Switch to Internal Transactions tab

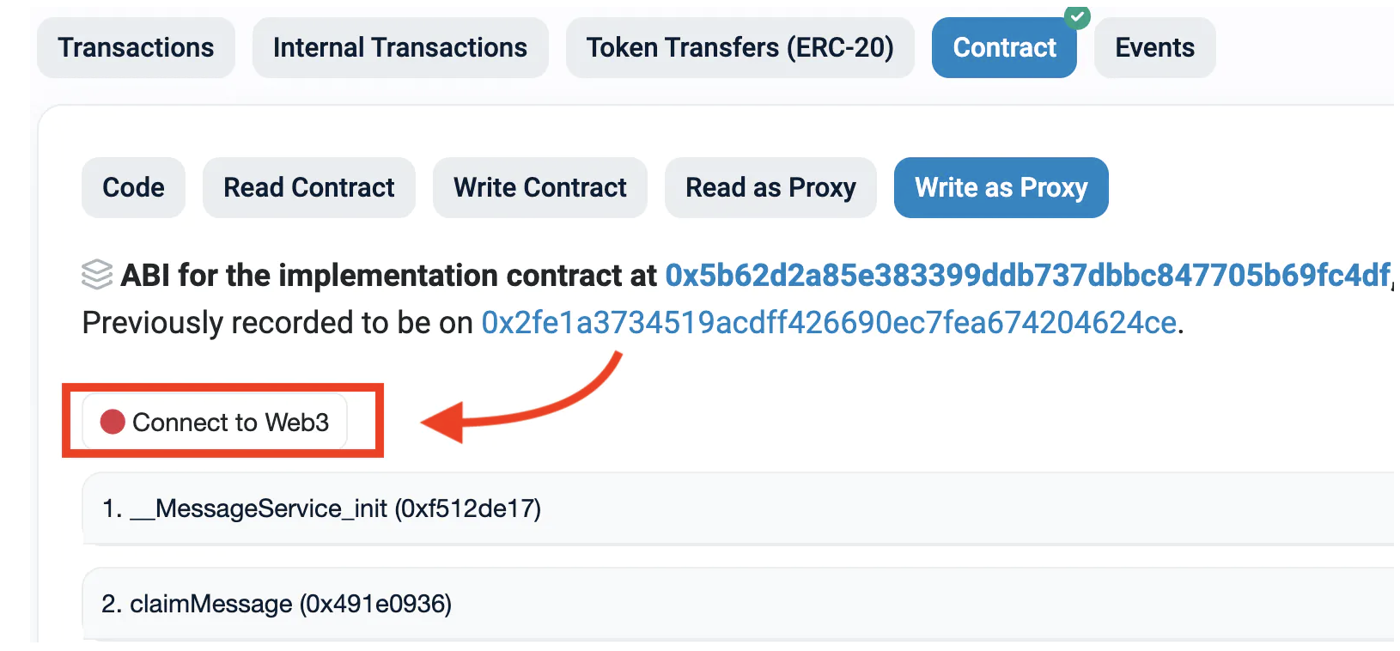(x=399, y=47)
